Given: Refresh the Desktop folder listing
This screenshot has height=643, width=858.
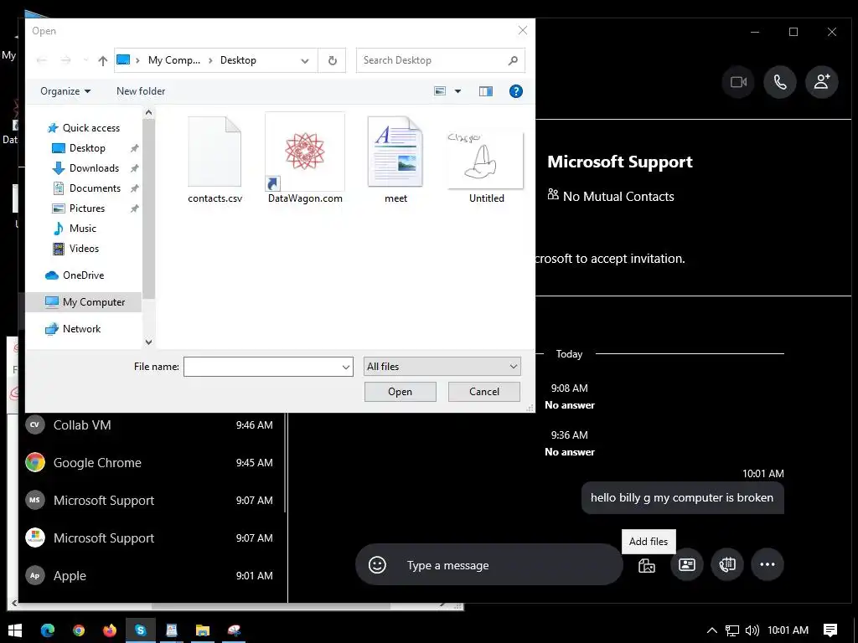Looking at the screenshot, I should (332, 60).
